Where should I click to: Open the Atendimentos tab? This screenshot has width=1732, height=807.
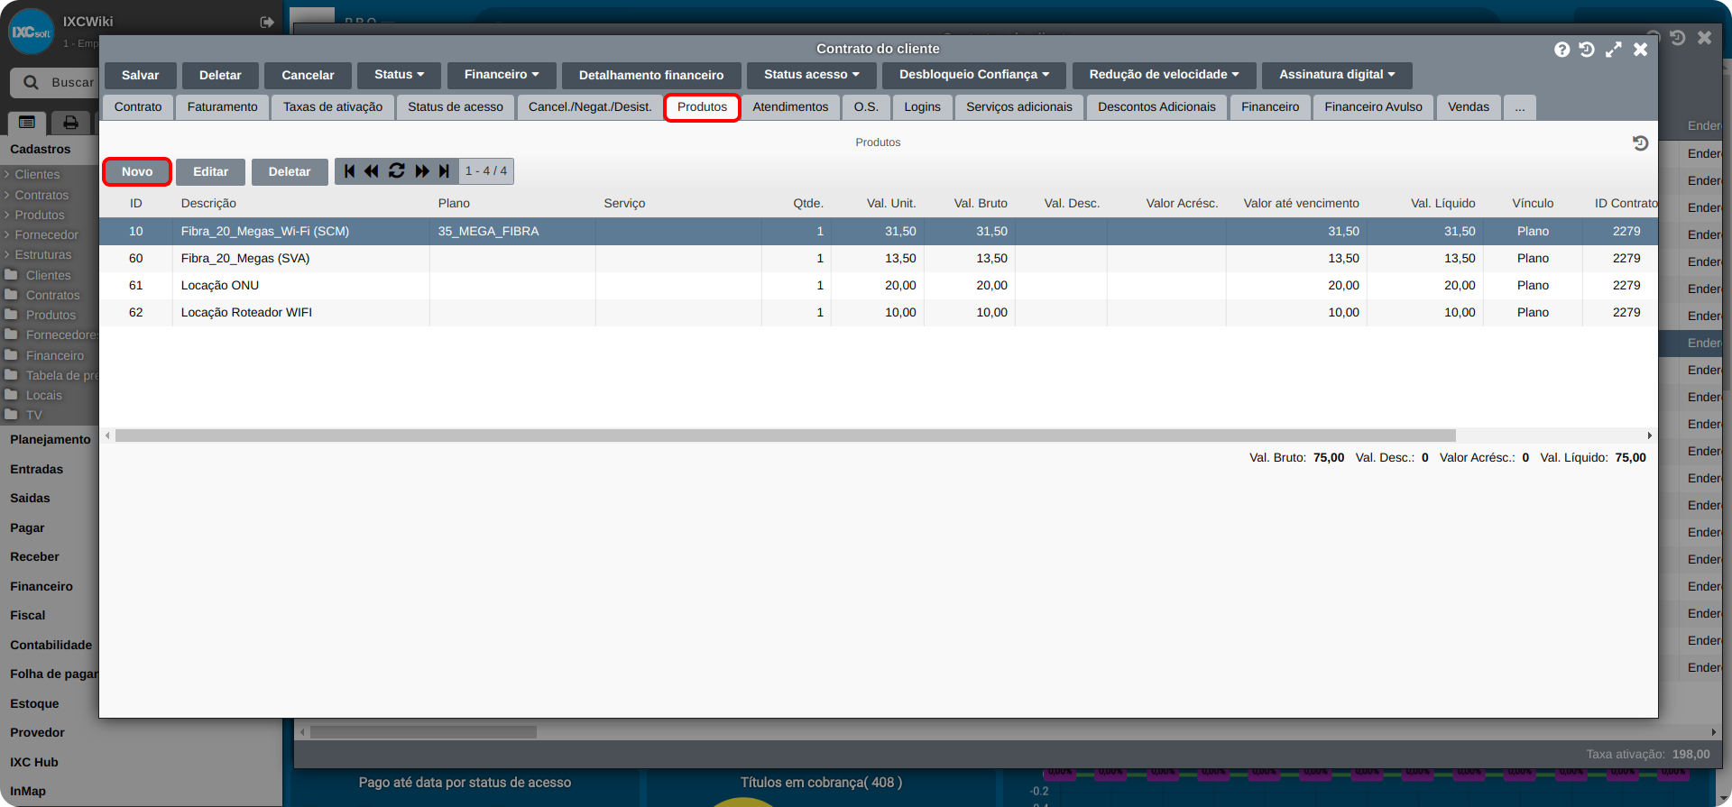[x=789, y=107]
